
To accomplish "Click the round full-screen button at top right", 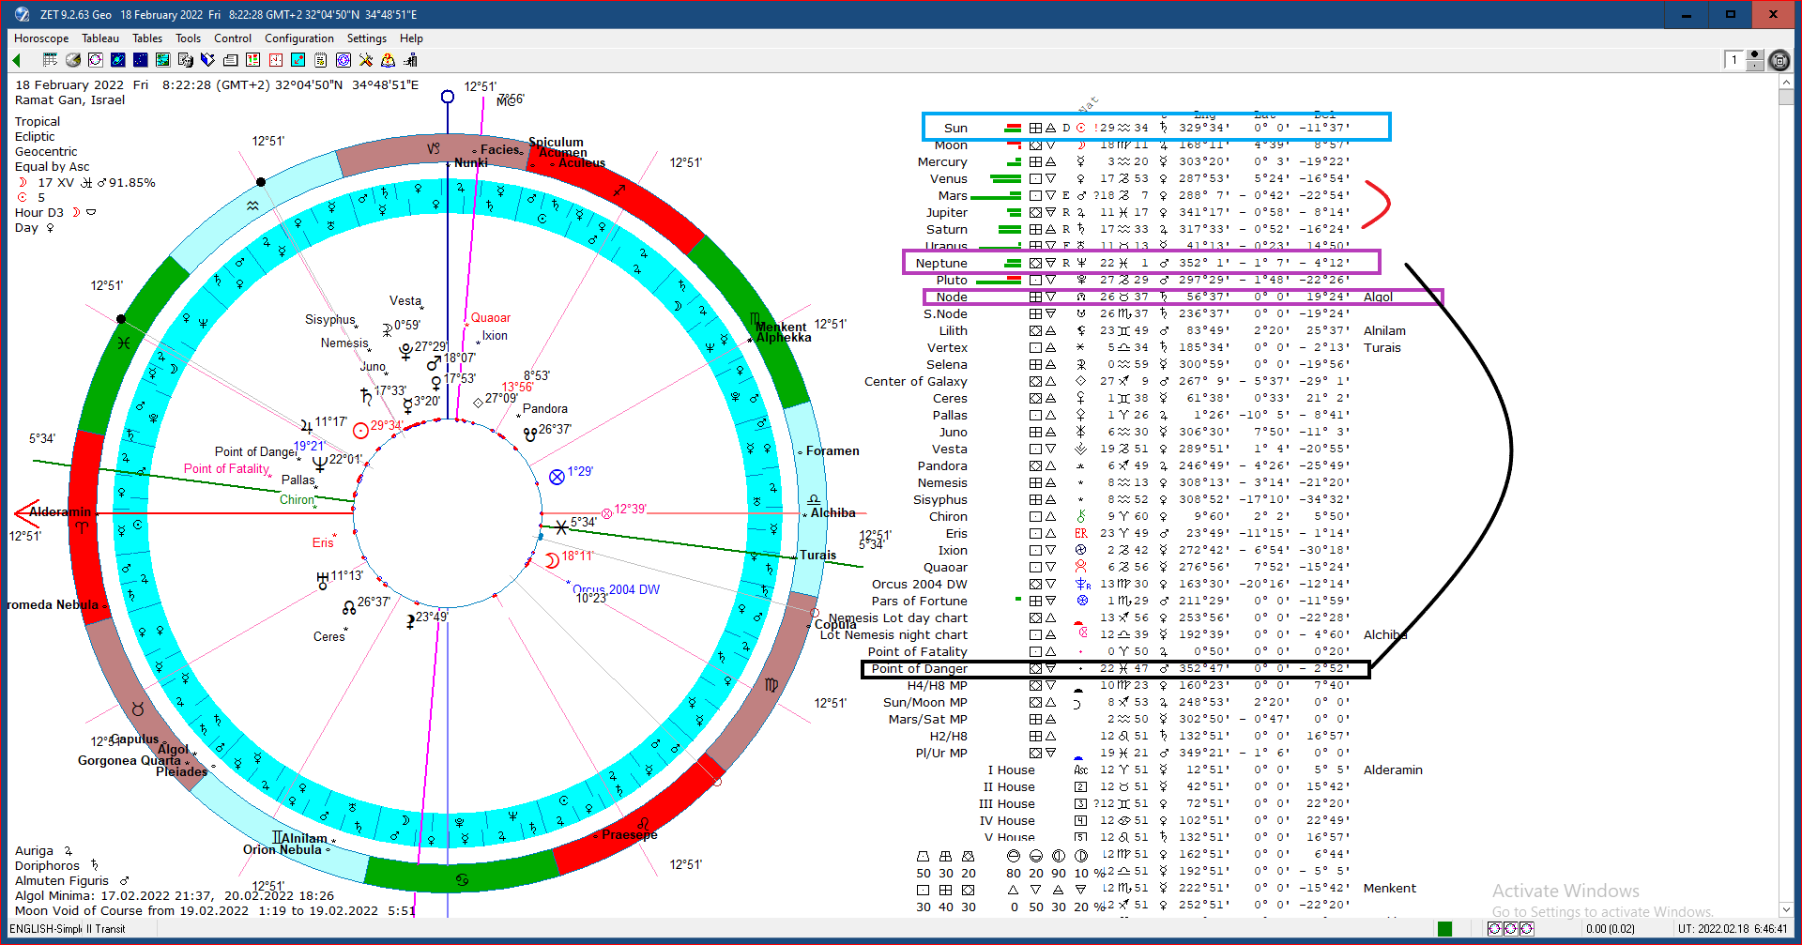I will [1779, 61].
